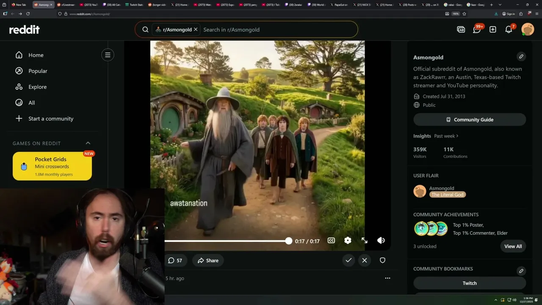Open system volume in the tray
The image size is (542, 305).
click(515, 300)
